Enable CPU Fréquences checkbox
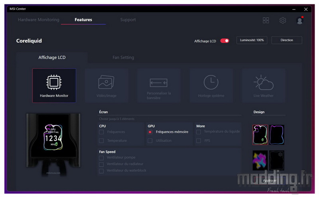Screen dimensions: 319x198 pos(101,132)
